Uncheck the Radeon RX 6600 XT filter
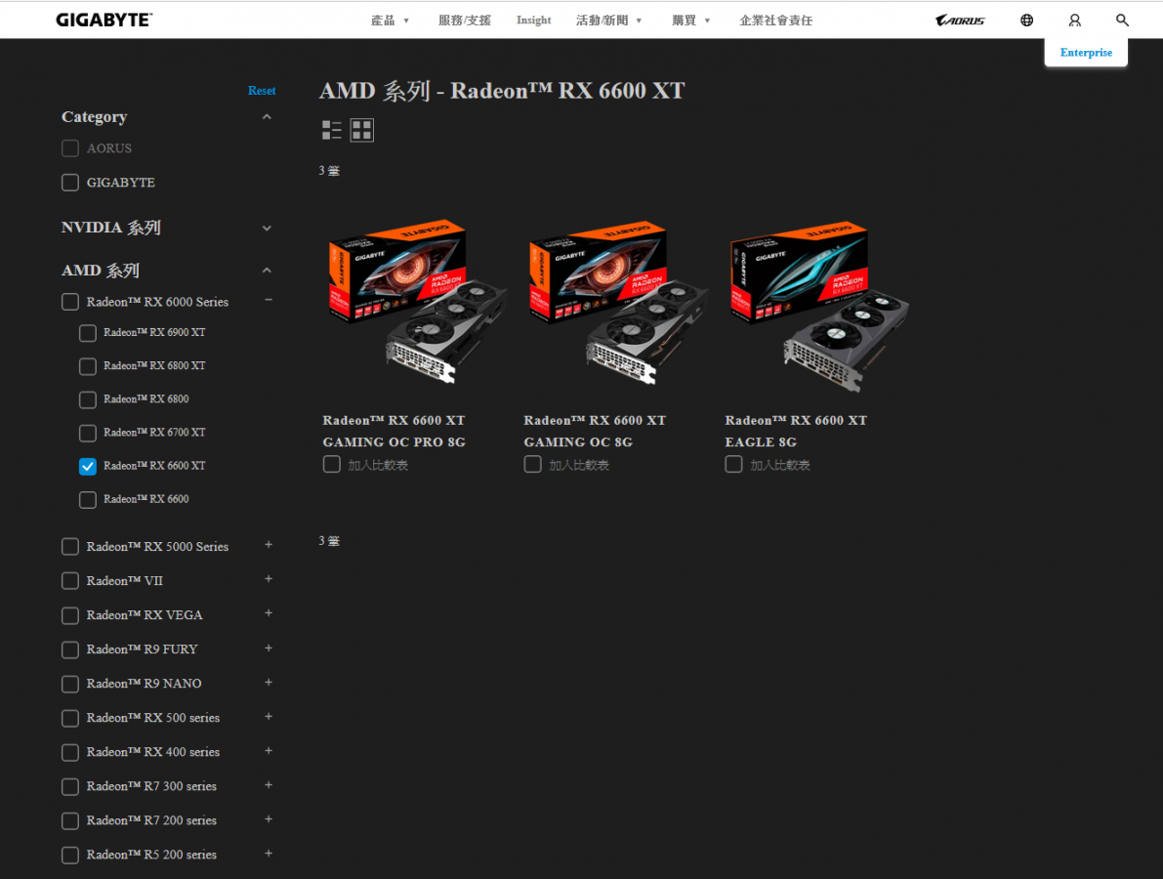This screenshot has height=879, width=1163. point(88,466)
